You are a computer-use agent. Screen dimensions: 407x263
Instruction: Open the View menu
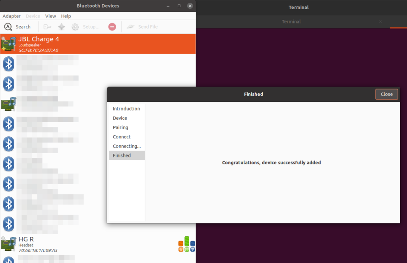[x=50, y=16]
